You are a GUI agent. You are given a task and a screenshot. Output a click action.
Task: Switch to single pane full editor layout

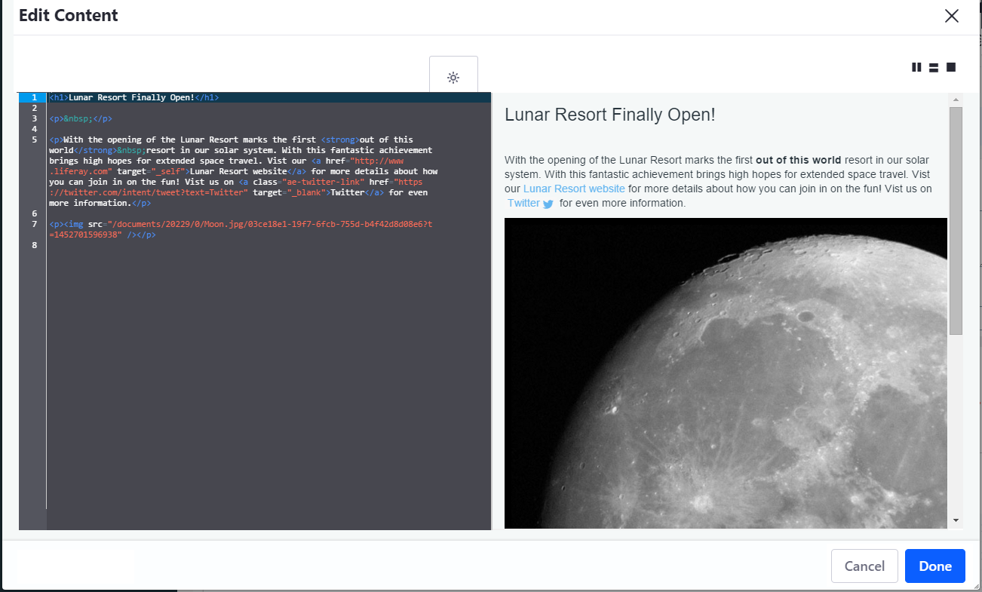[951, 67]
